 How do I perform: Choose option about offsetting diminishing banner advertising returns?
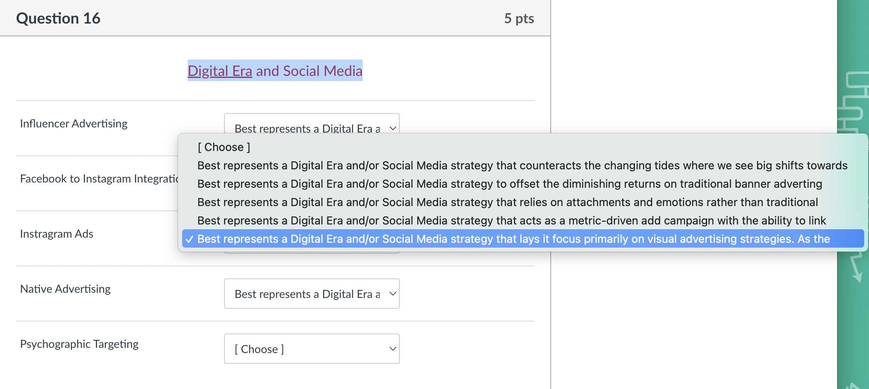click(523, 184)
